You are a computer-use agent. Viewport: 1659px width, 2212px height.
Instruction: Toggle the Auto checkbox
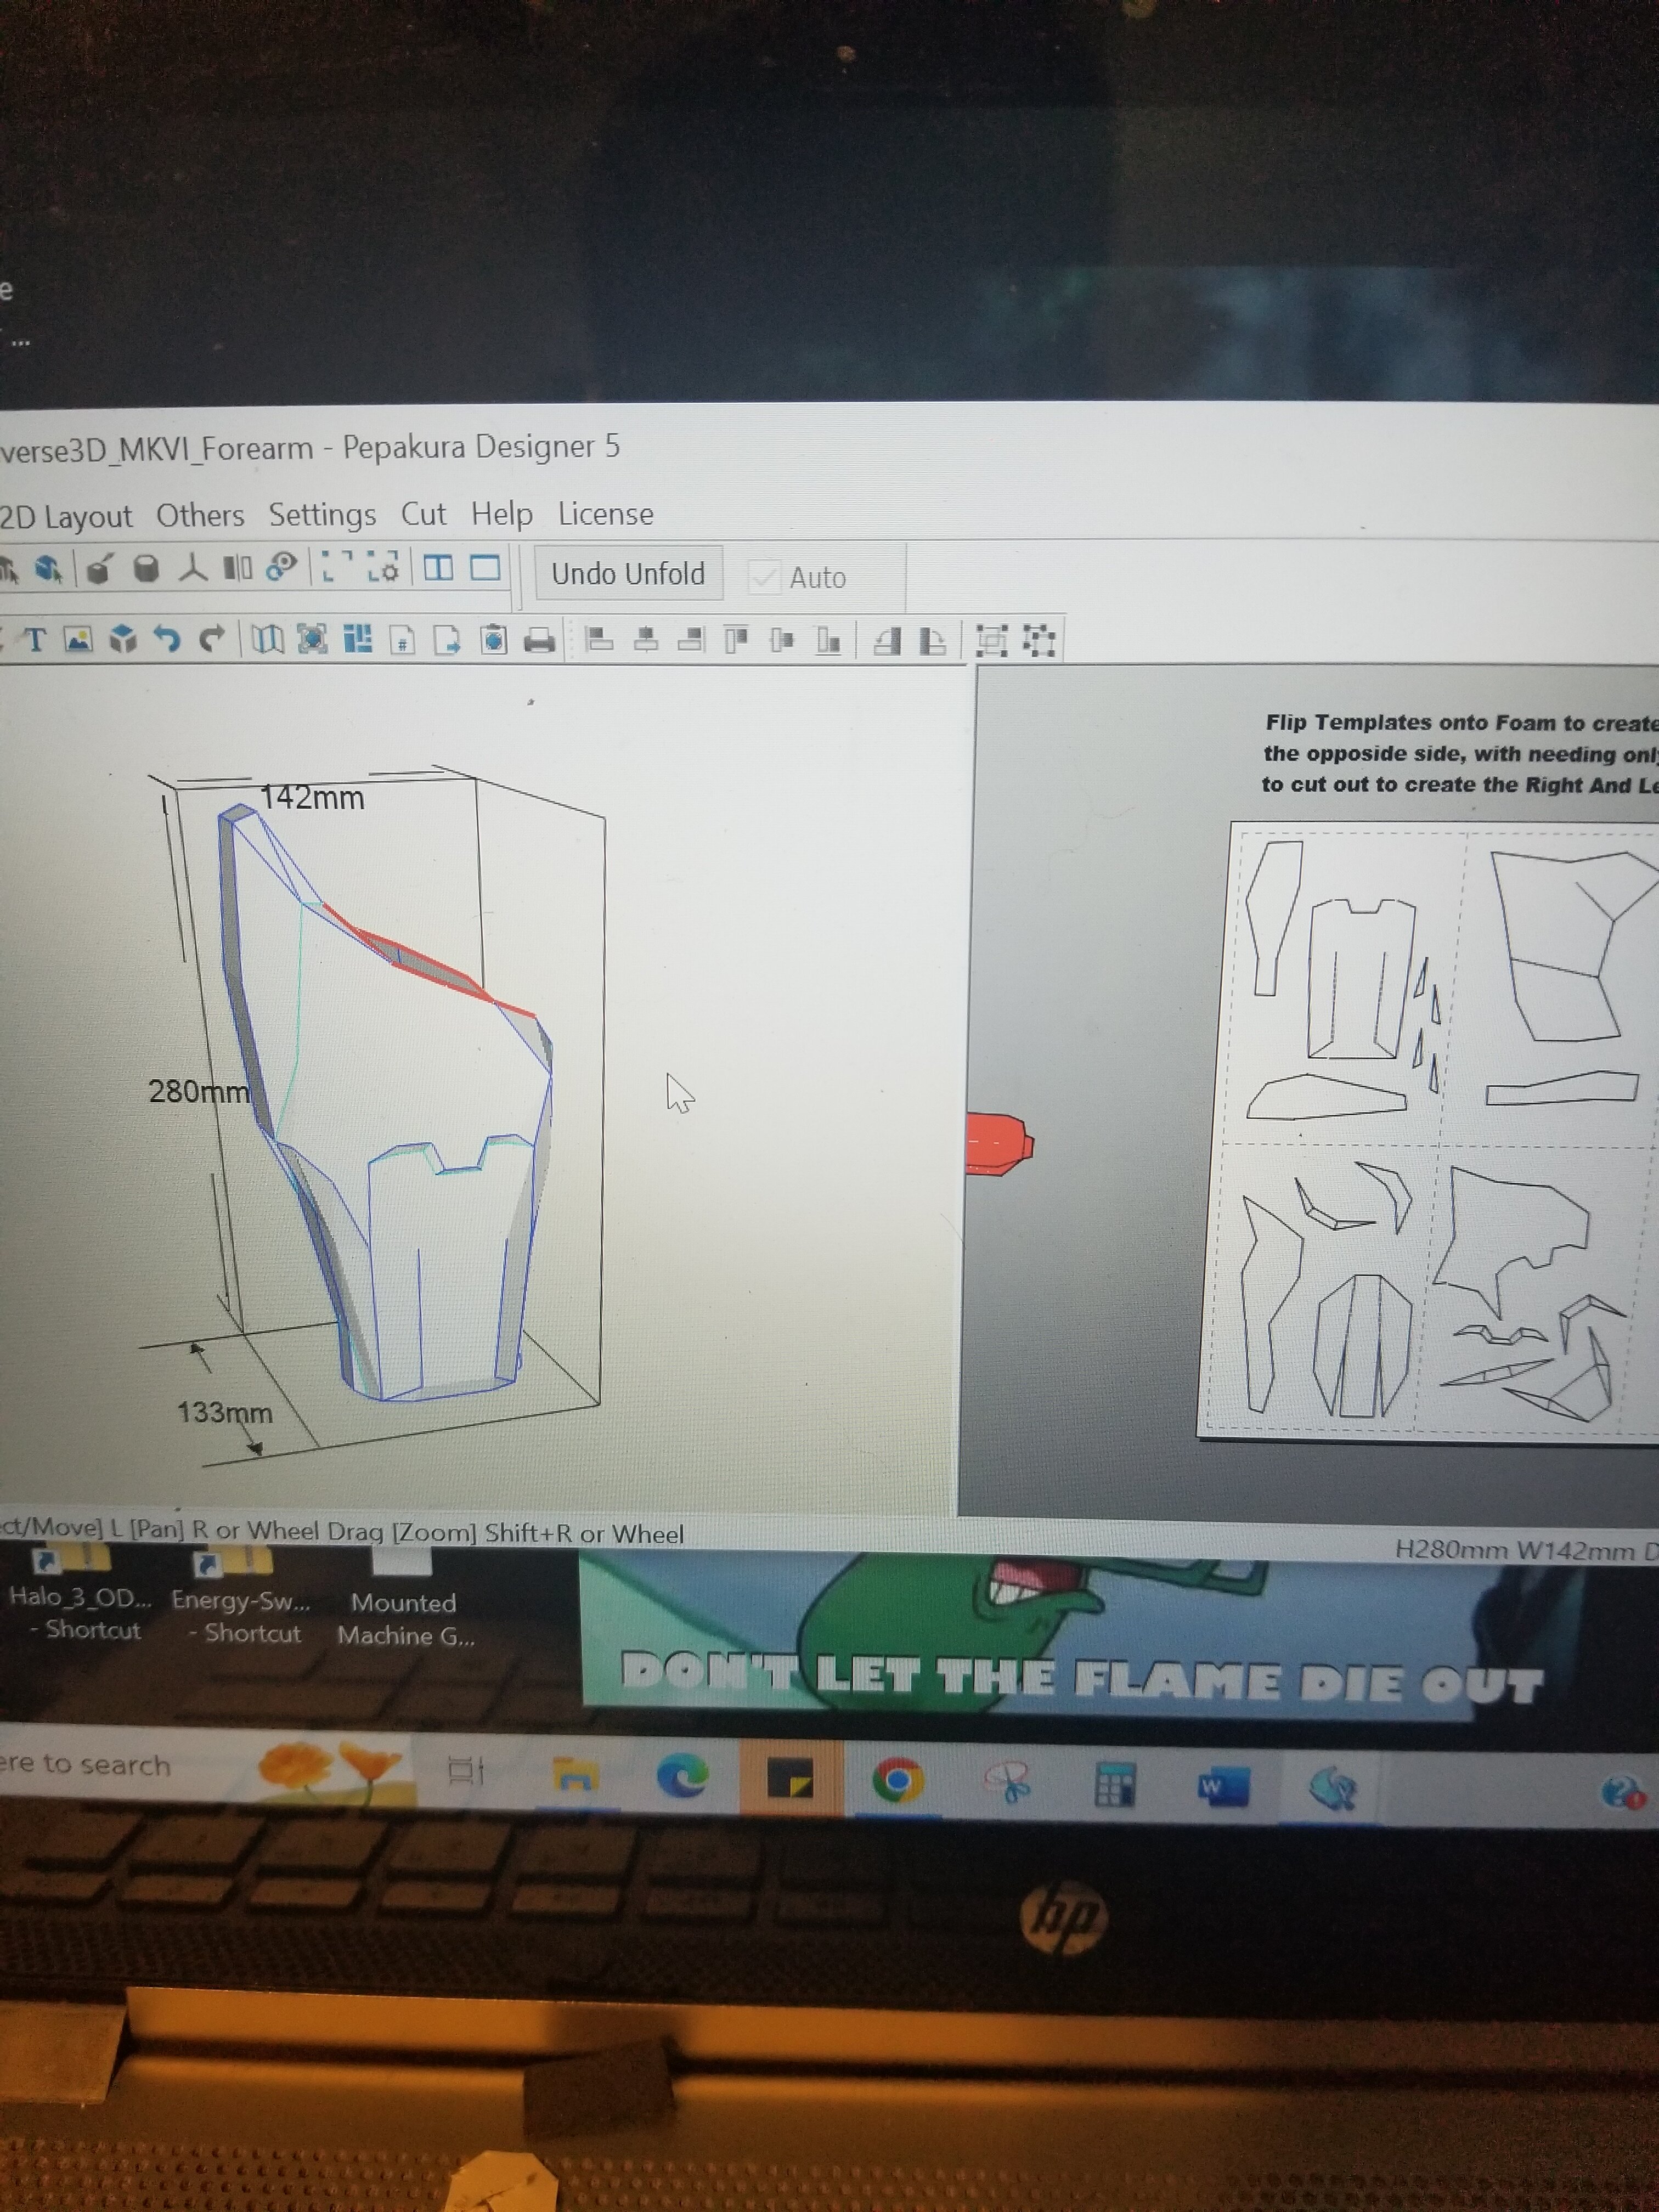[765, 577]
